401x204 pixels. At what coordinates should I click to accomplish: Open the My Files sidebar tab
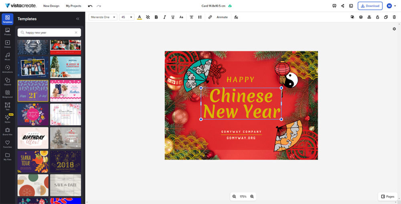(7, 156)
